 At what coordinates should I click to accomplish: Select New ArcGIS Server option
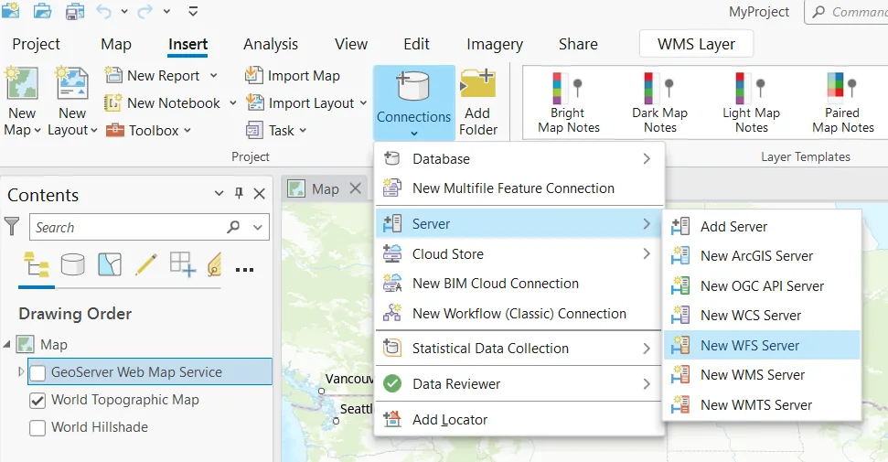point(762,256)
